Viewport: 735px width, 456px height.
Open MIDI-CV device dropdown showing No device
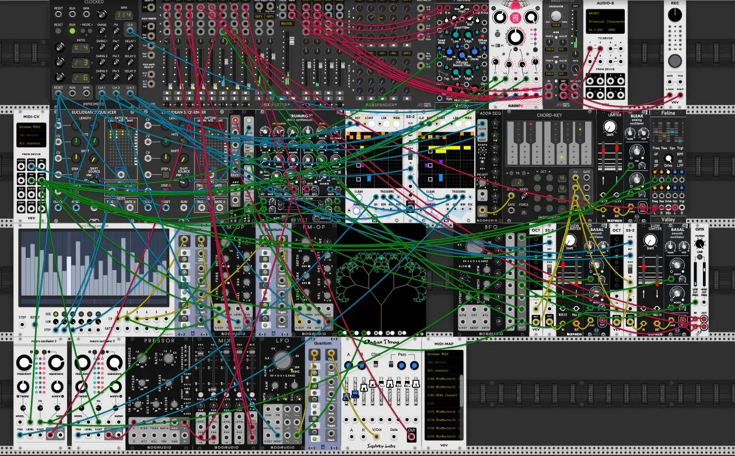[31, 135]
